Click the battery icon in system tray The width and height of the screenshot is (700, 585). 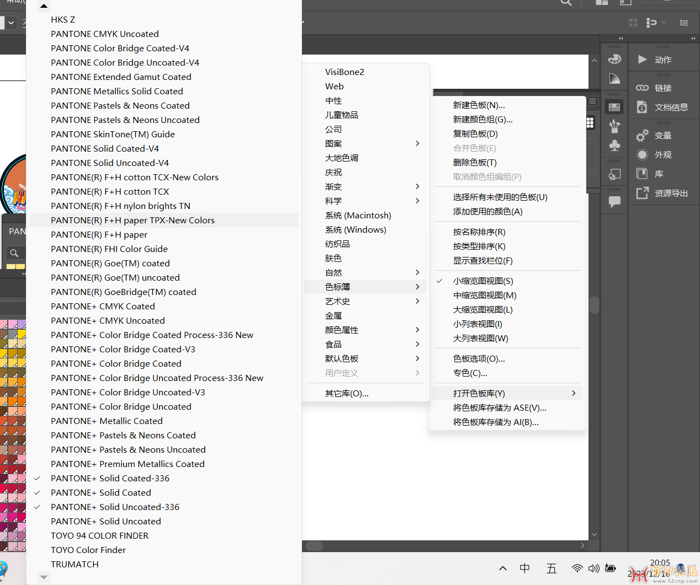[x=611, y=568]
